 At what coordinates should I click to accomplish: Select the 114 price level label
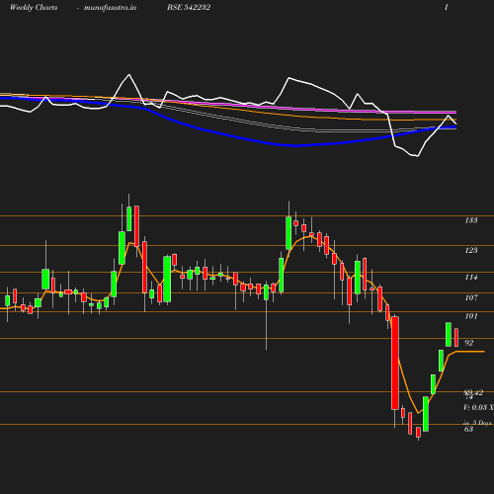coord(471,278)
